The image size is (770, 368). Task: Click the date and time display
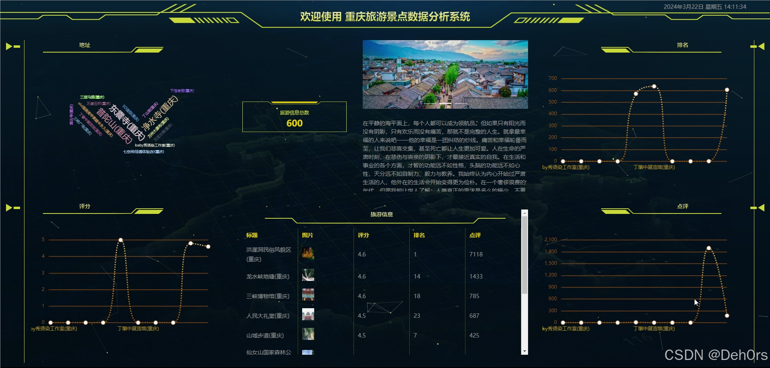pyautogui.click(x=705, y=7)
